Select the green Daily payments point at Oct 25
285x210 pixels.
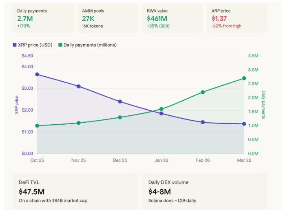click(37, 126)
